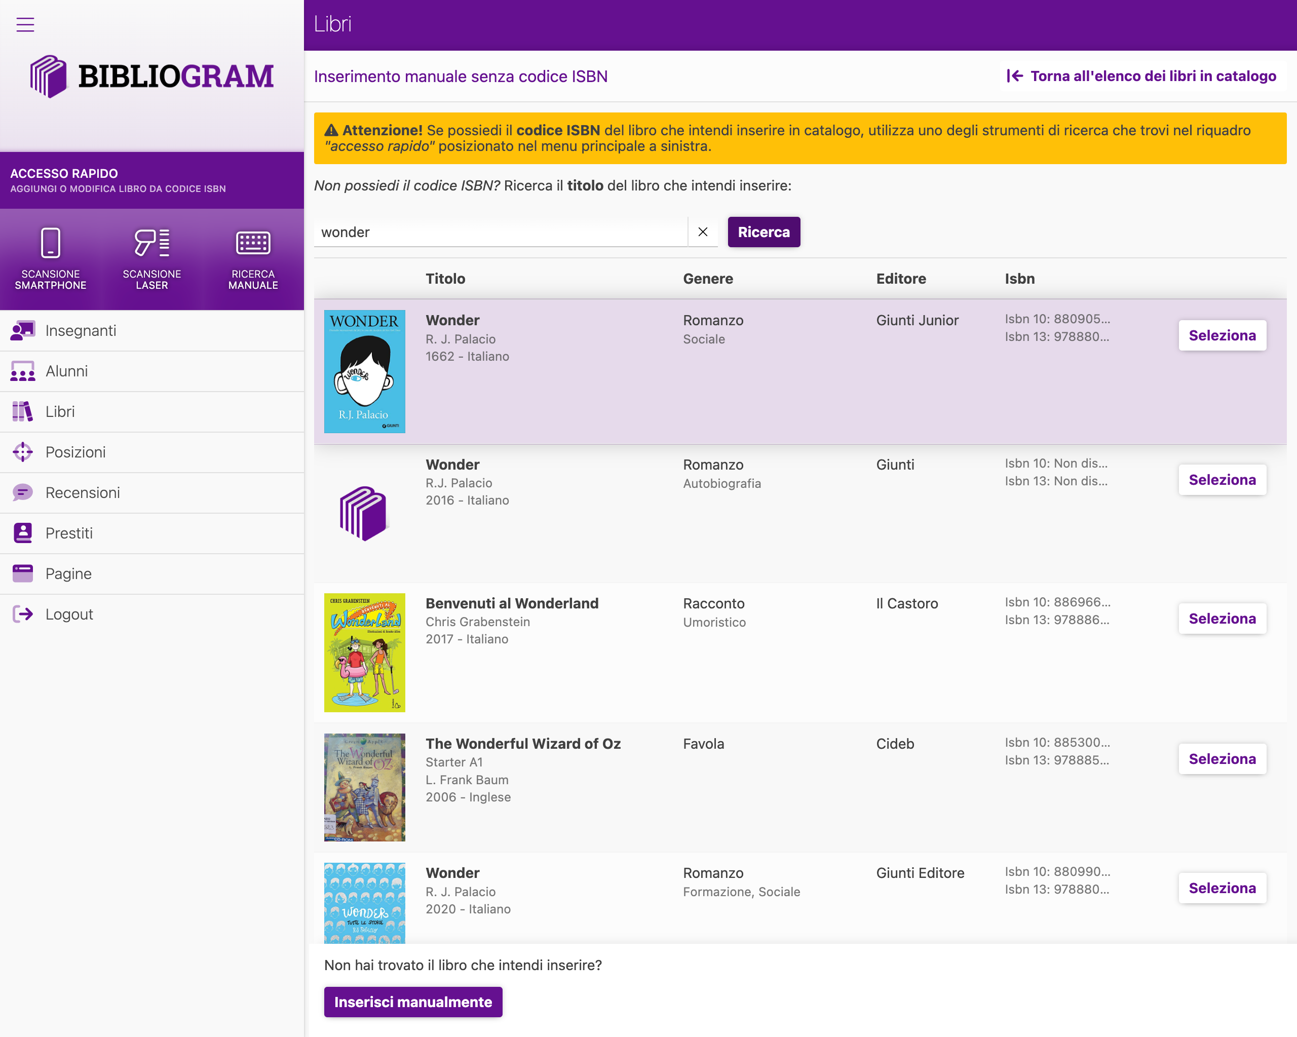Screen dimensions: 1297x1037
Task: Focus the title search input field
Action: coord(501,232)
